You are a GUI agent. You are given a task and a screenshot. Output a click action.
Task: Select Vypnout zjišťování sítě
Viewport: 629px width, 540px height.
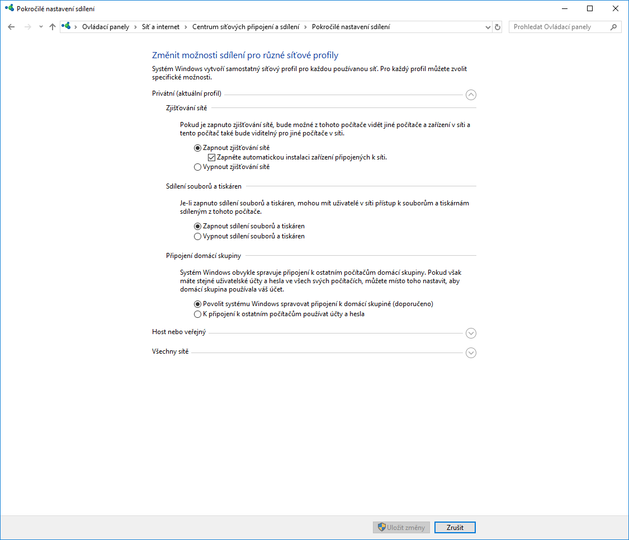(231, 167)
